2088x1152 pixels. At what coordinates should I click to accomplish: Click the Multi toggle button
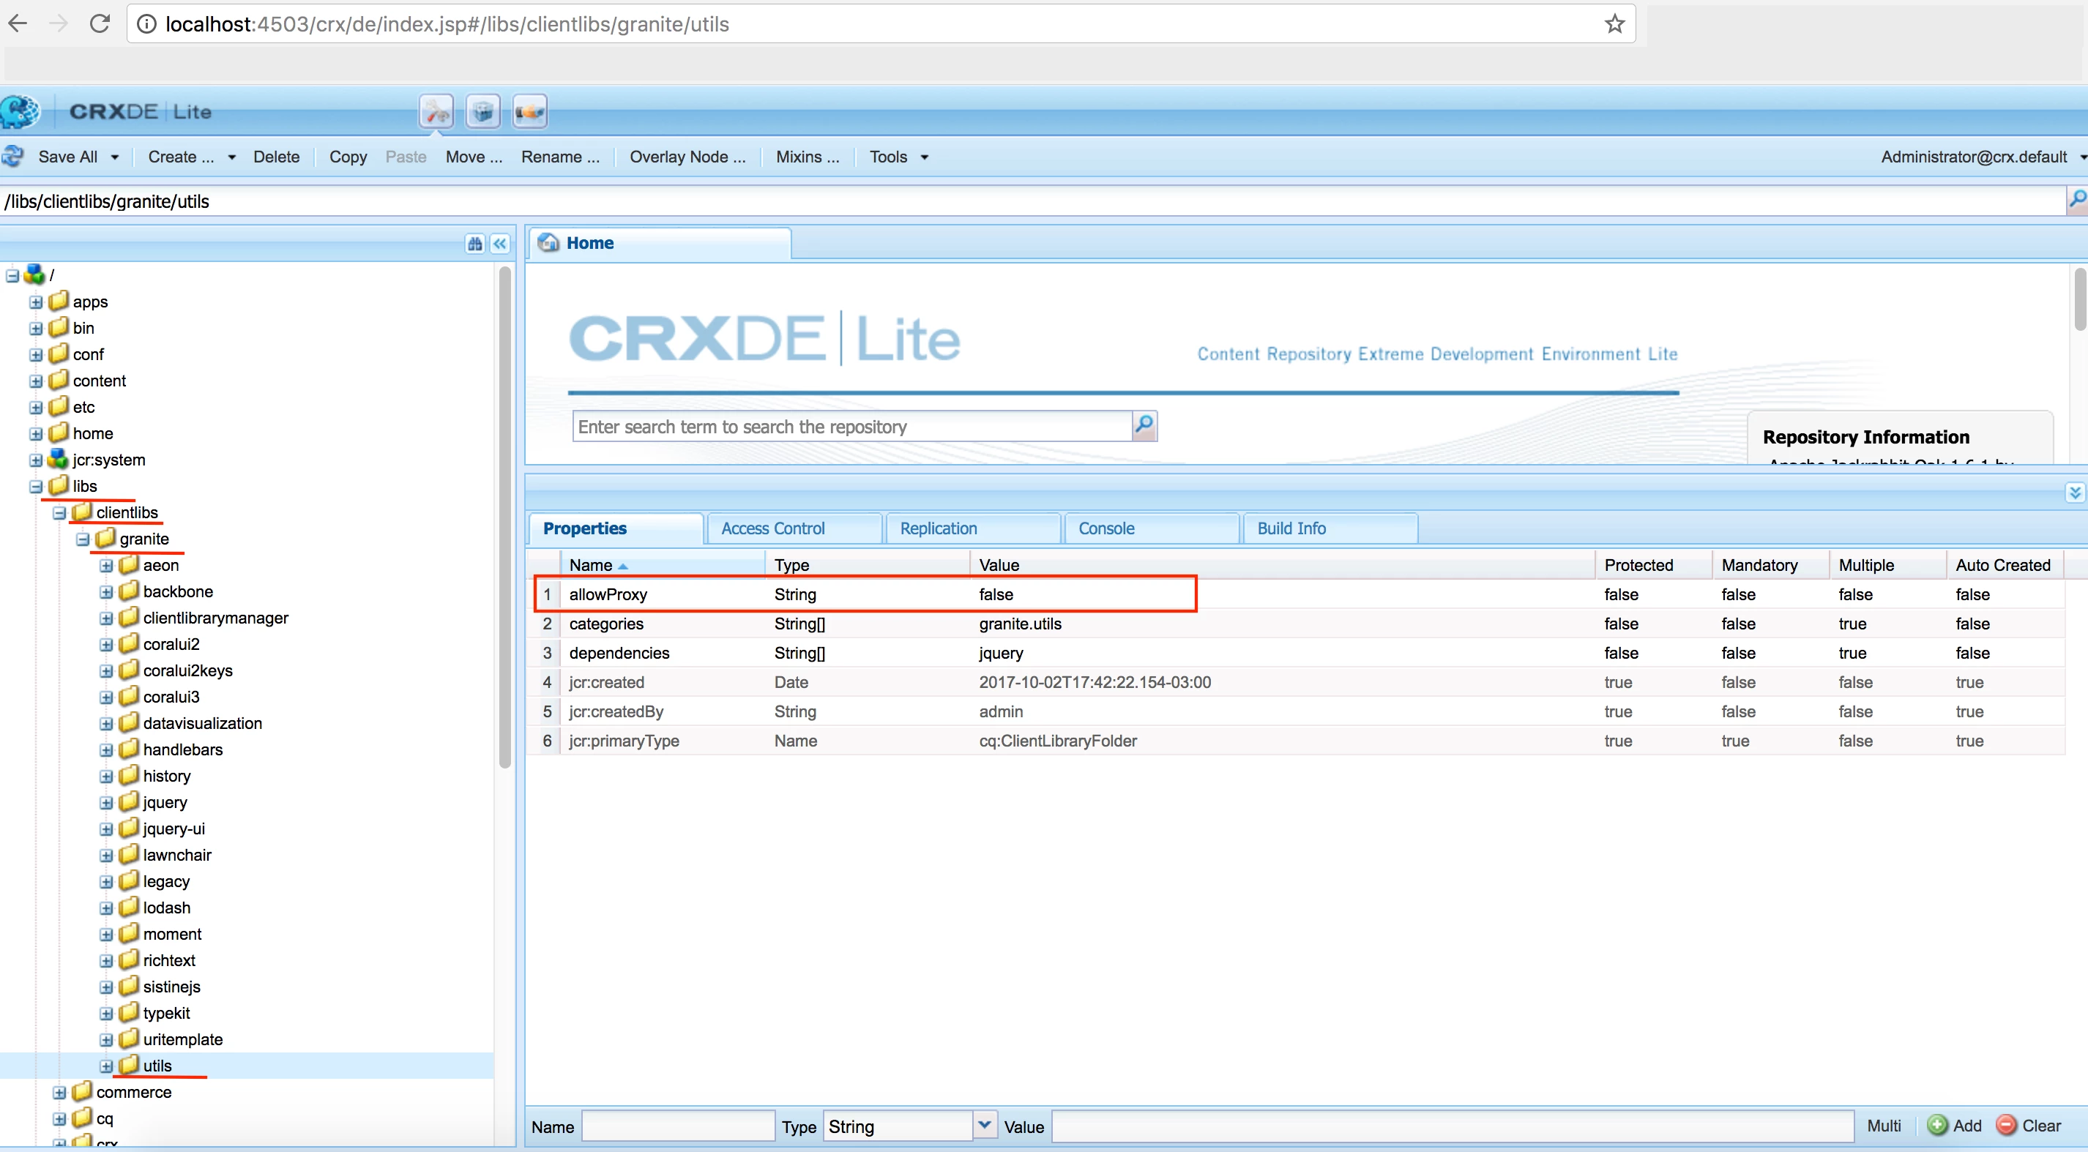pos(1883,1125)
